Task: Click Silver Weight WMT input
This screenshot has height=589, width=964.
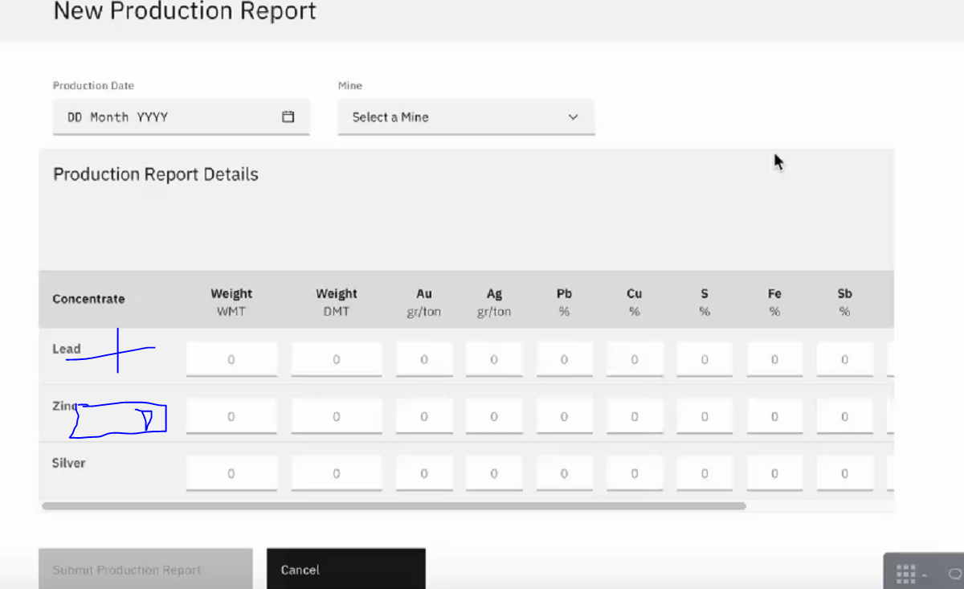Action: point(231,473)
